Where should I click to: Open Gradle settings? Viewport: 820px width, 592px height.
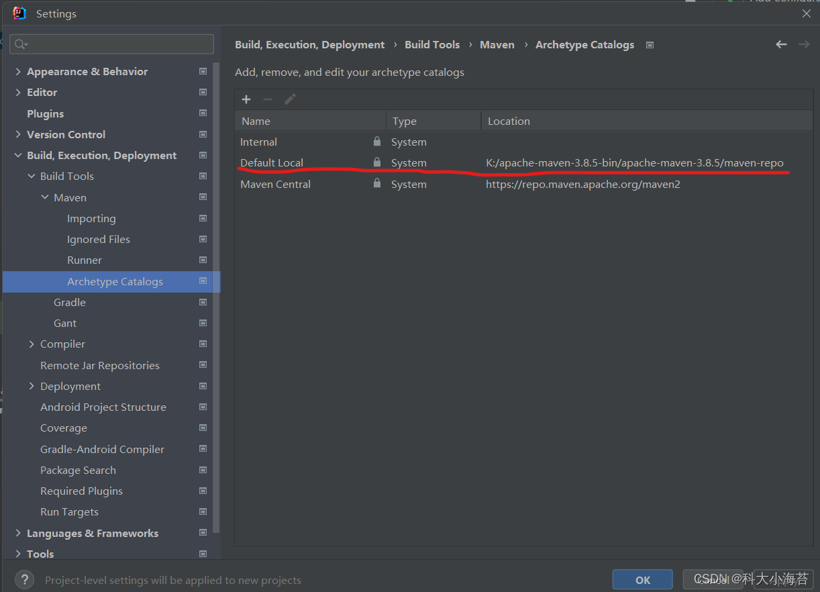(x=70, y=302)
